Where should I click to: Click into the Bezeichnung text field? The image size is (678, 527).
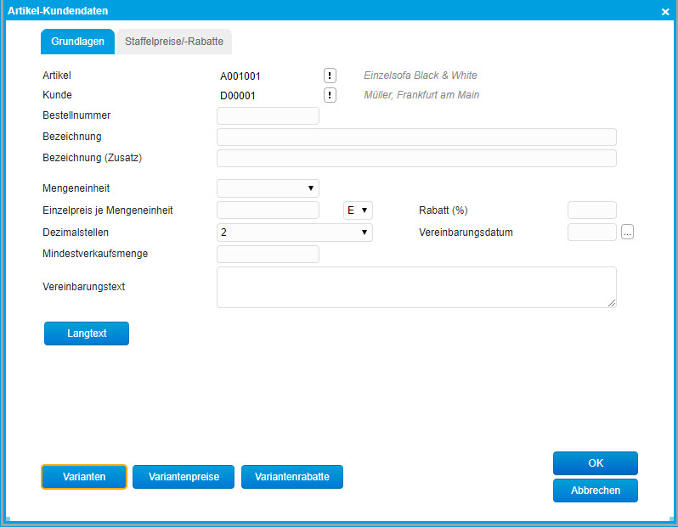[416, 137]
